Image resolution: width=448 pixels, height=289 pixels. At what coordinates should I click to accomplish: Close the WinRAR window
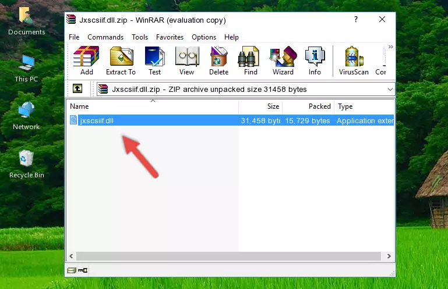[x=382, y=19]
